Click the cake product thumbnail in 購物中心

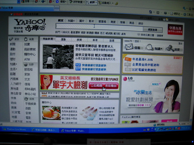coord(51,113)
